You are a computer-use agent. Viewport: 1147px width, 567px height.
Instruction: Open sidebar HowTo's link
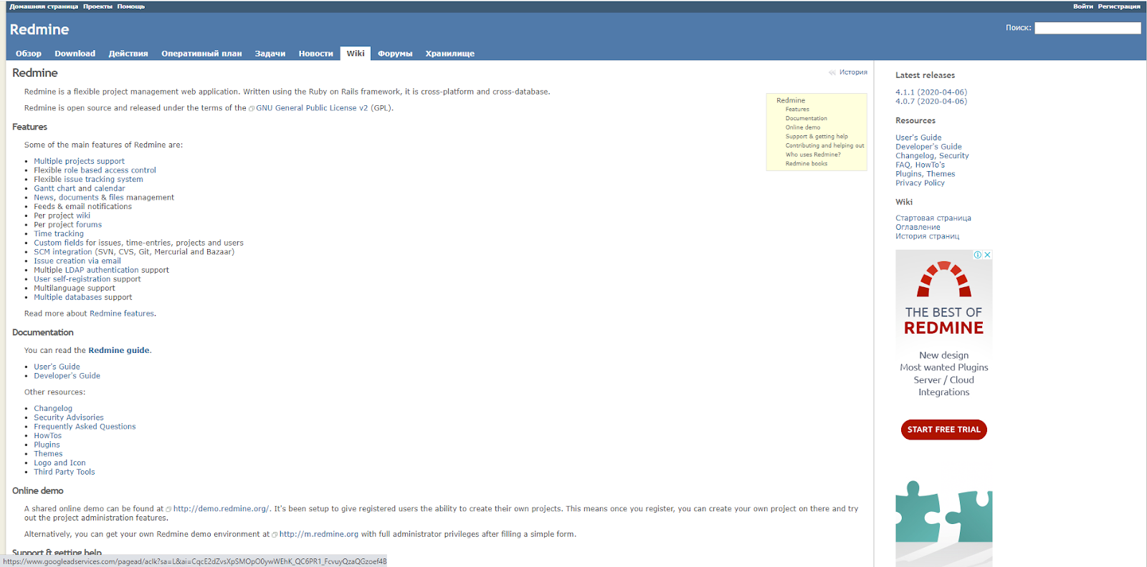[x=930, y=165]
